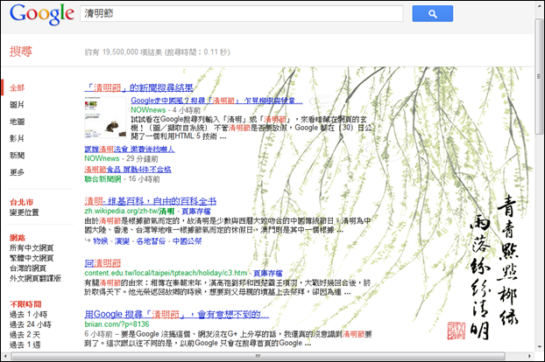This screenshot has width=545, height=362.
Task: Limit results to 過去 1 週
Action: point(25,345)
